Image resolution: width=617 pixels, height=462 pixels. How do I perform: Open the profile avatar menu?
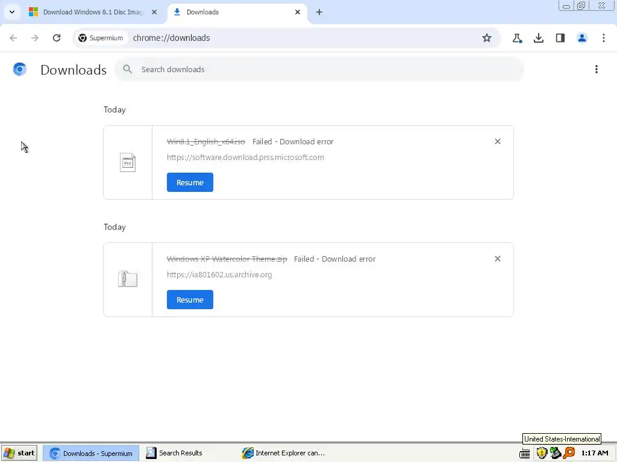click(582, 38)
